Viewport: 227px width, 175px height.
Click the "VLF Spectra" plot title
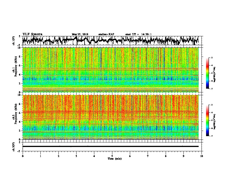coord(32,34)
